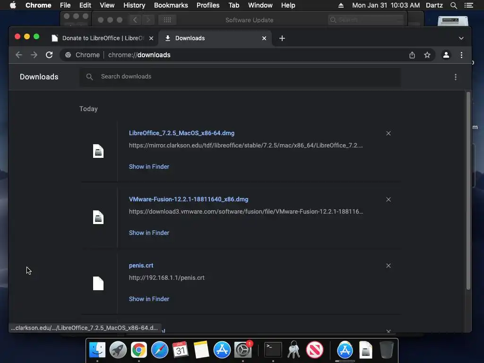Open Chrome's three-dot main menu
Image resolution: width=484 pixels, height=363 pixels.
[461, 55]
